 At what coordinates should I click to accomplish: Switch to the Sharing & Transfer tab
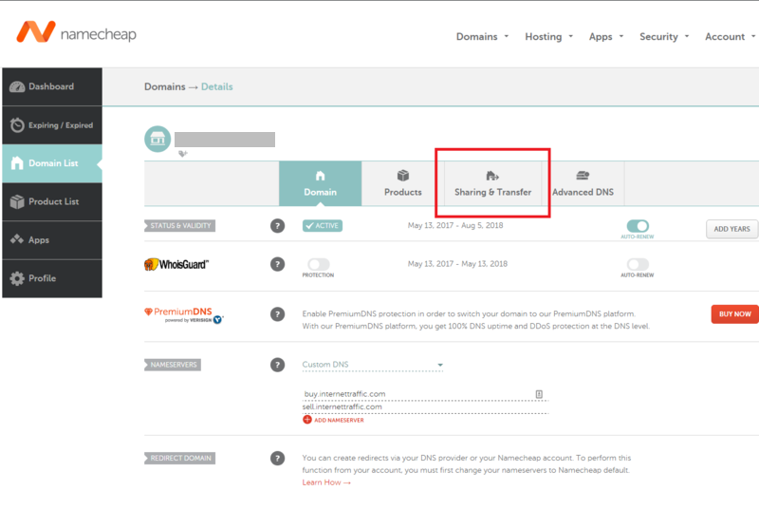(x=492, y=184)
